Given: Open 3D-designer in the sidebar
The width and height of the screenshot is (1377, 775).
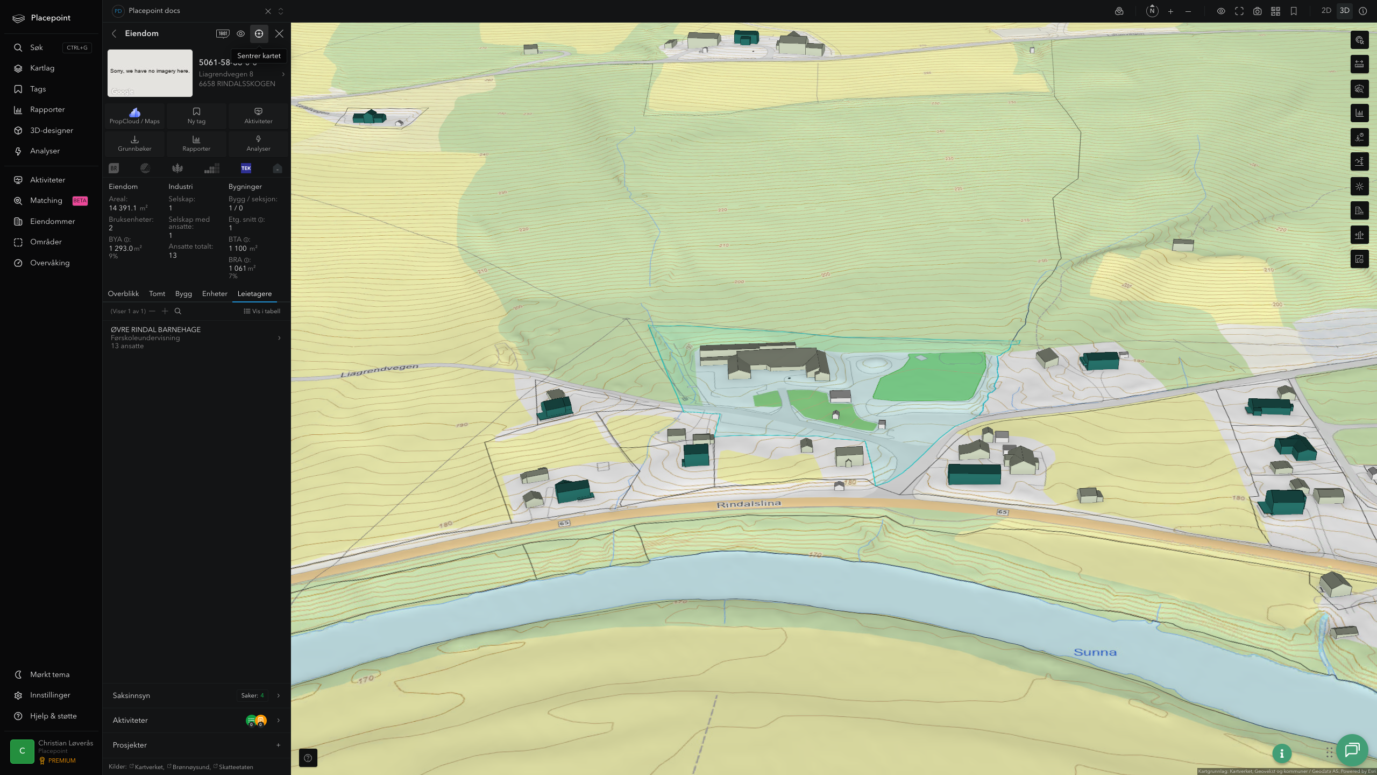Looking at the screenshot, I should coord(52,130).
